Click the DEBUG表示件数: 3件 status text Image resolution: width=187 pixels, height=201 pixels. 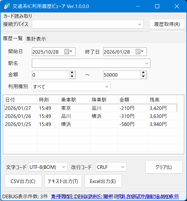click(x=25, y=196)
